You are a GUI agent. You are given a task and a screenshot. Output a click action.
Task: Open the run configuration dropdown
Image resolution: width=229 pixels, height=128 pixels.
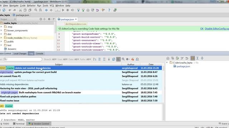[x=58, y=10]
